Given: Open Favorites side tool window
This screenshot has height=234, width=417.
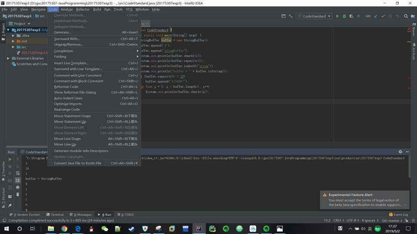Looking at the screenshot, I should pyautogui.click(x=3, y=172).
